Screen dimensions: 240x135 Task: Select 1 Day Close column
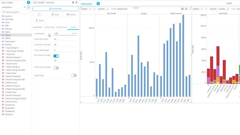tap(10, 54)
